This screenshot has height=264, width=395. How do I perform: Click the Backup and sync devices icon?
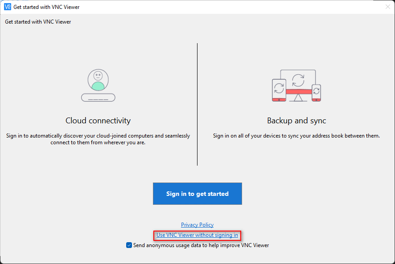tap(296, 85)
